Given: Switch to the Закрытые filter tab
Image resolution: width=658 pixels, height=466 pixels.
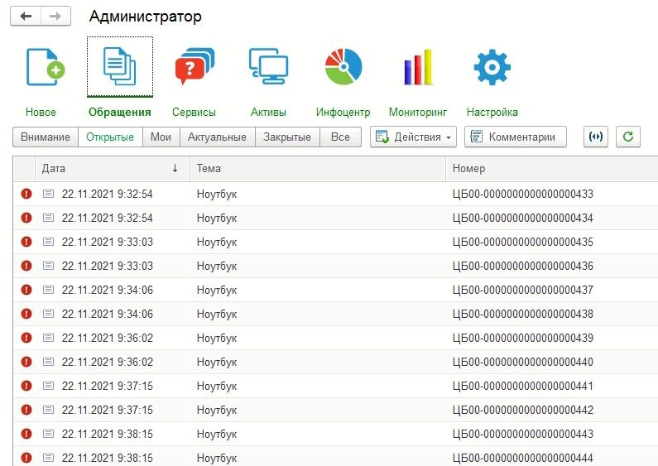Looking at the screenshot, I should point(287,137).
